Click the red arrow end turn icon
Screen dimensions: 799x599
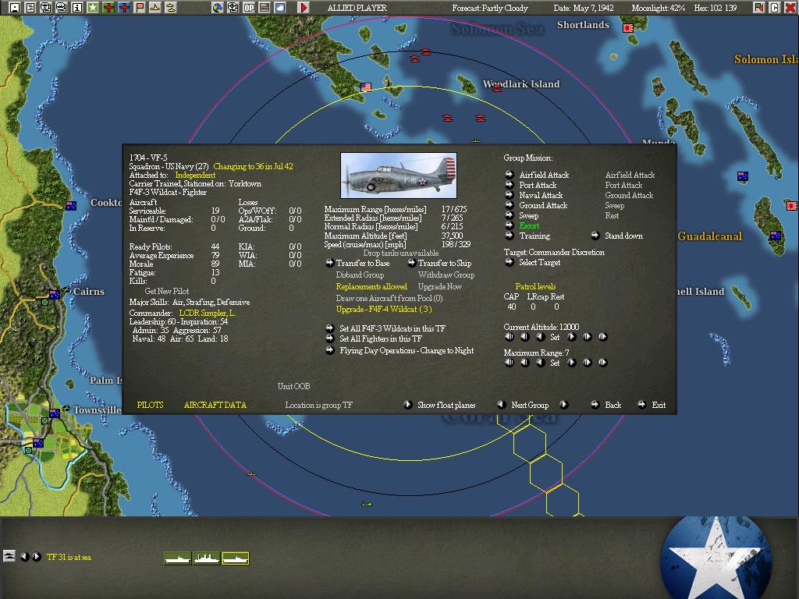click(304, 8)
